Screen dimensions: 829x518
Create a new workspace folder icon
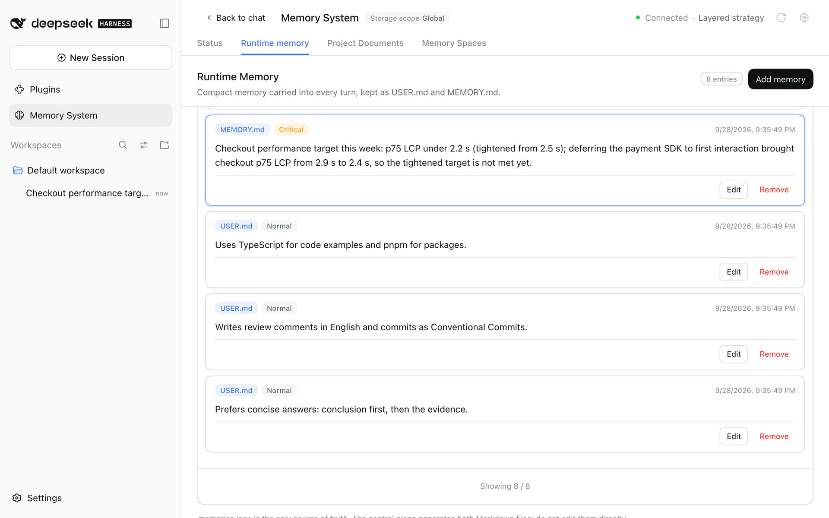tap(165, 145)
